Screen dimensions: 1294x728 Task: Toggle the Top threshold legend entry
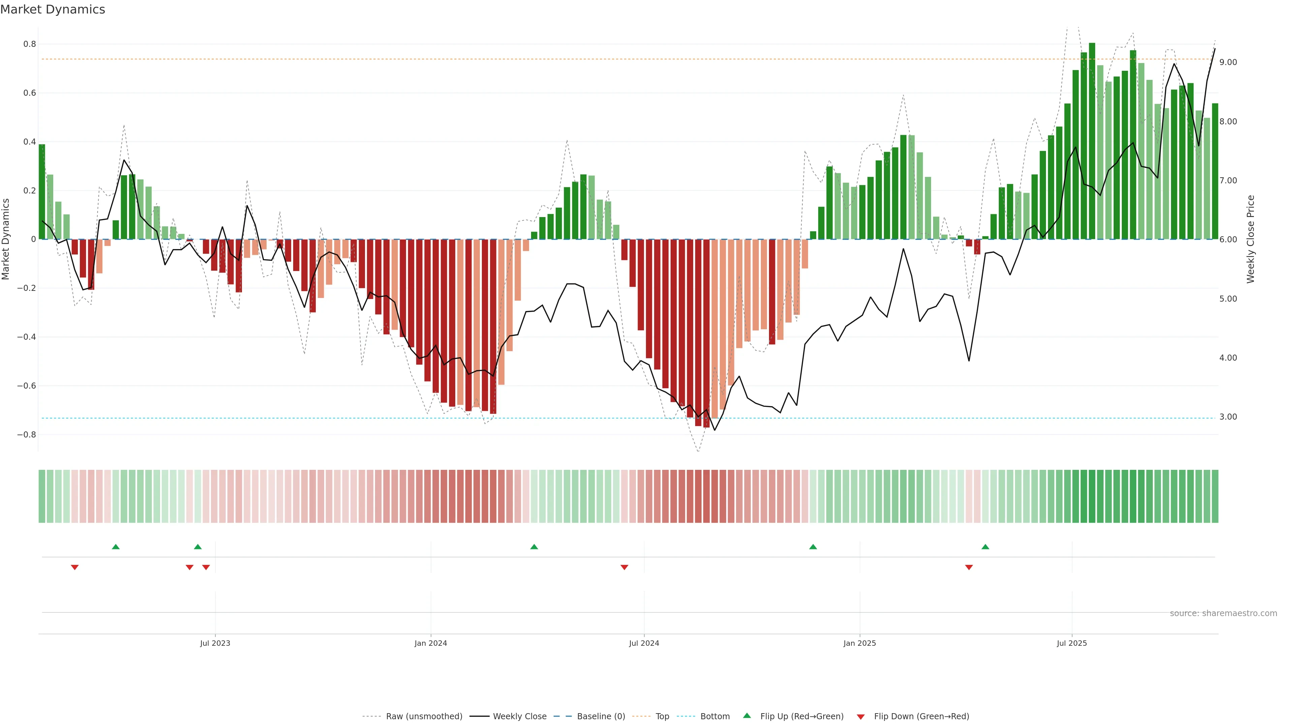(662, 717)
